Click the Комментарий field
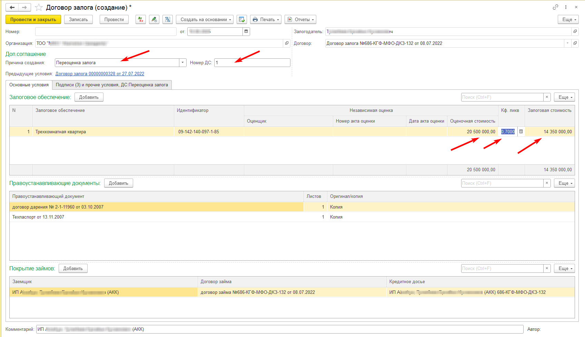585x337 pixels. [280, 329]
